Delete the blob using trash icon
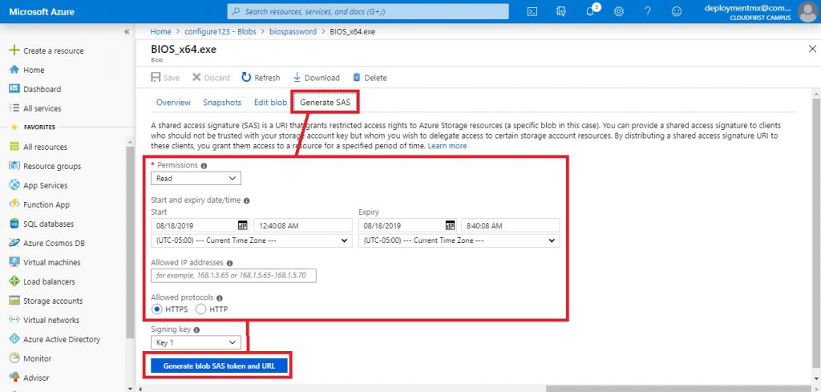This screenshot has width=821, height=392. tap(357, 78)
